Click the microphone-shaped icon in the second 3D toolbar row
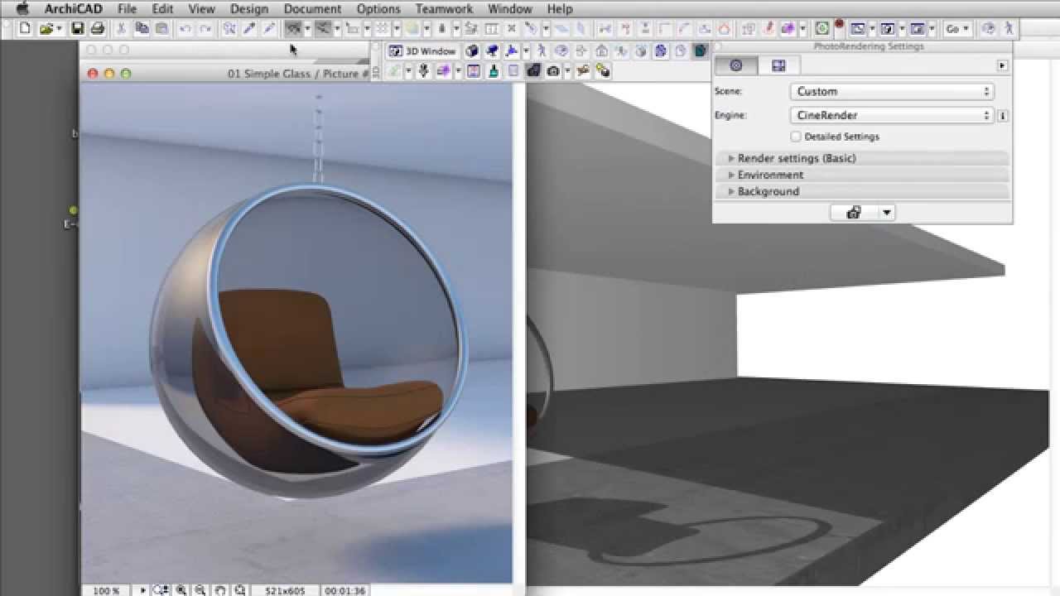Image resolution: width=1060 pixels, height=596 pixels. coord(423,71)
